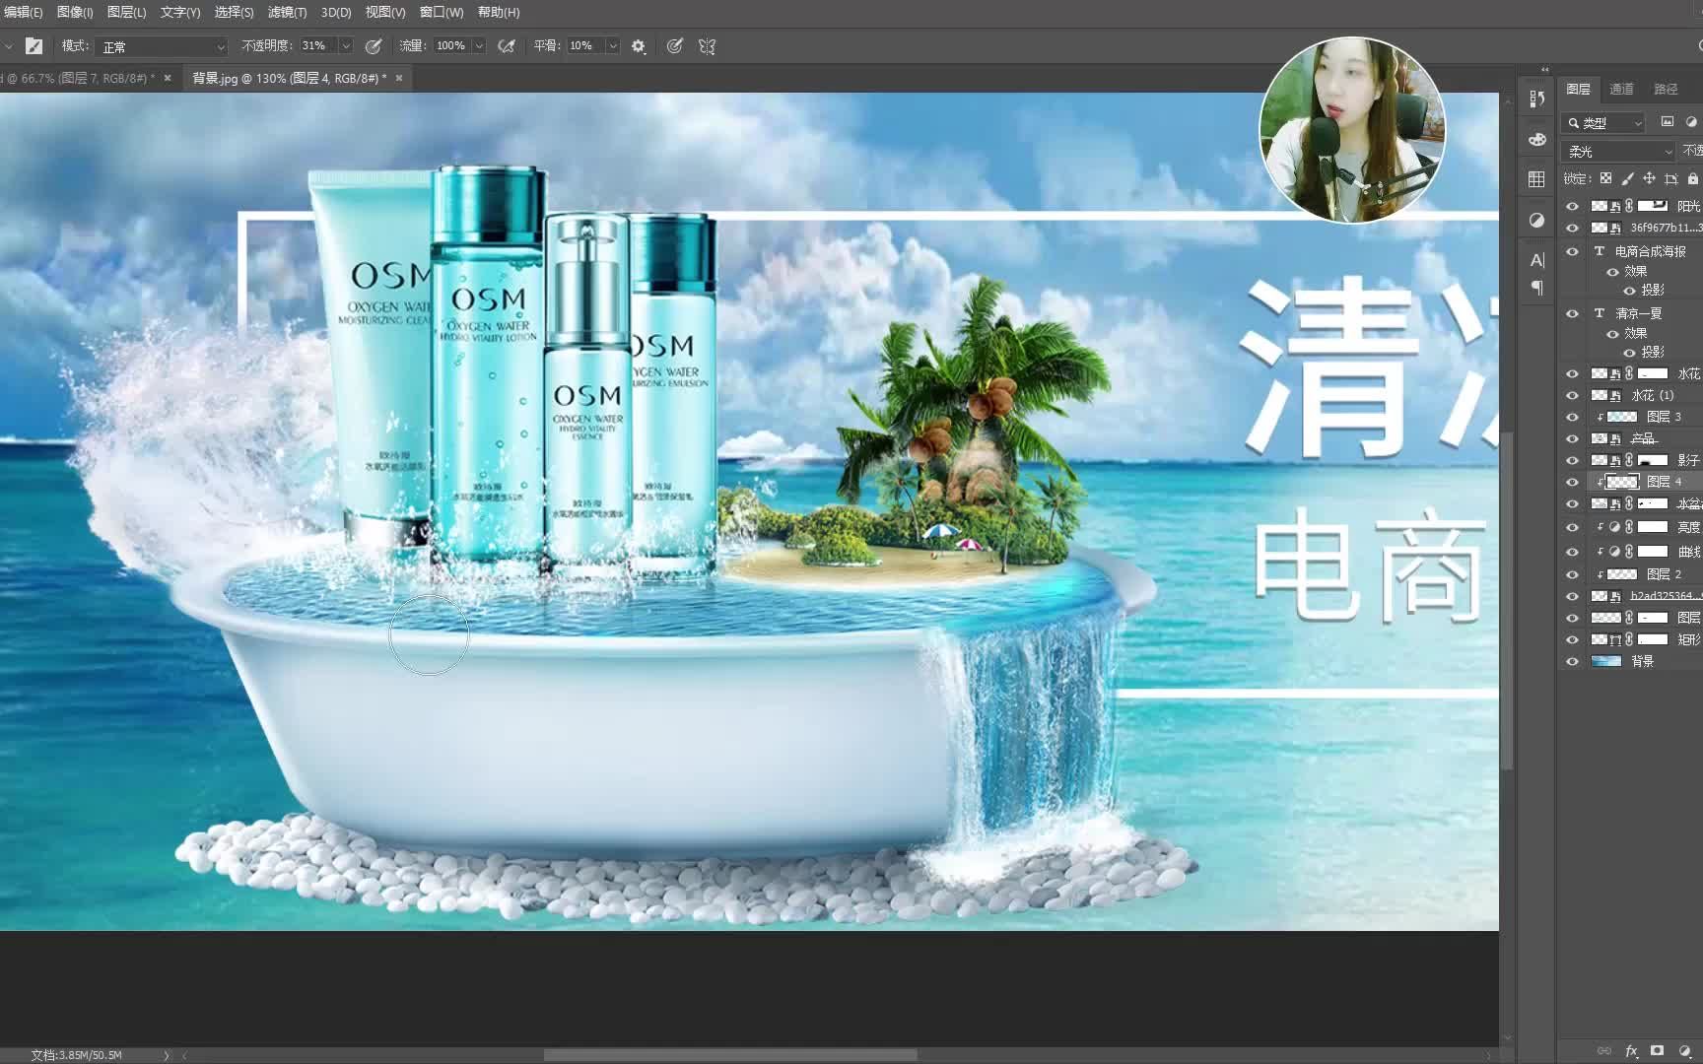The height and width of the screenshot is (1064, 1703).
Task: Switch to the 通道 channels tab
Action: (1621, 89)
